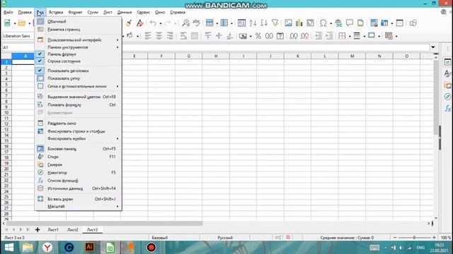Open Список функций menu entry
This screenshot has width=453, height=254.
click(78, 181)
